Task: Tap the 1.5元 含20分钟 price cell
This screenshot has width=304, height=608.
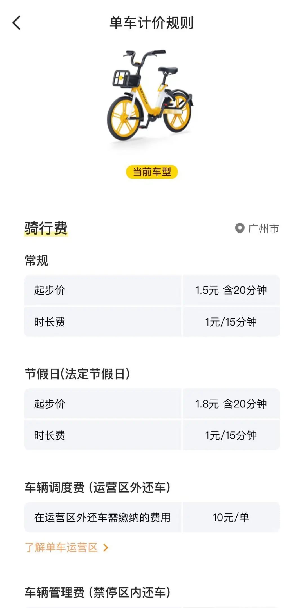Action: point(231,290)
